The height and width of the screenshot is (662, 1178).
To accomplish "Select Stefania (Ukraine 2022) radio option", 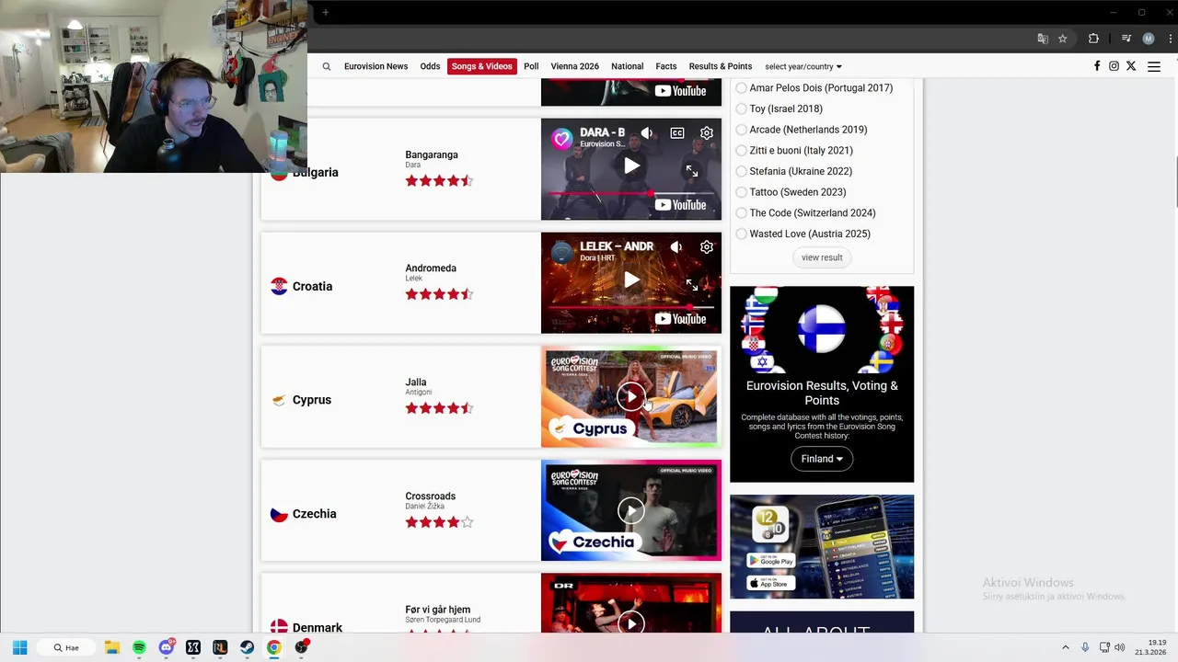I will pos(742,171).
